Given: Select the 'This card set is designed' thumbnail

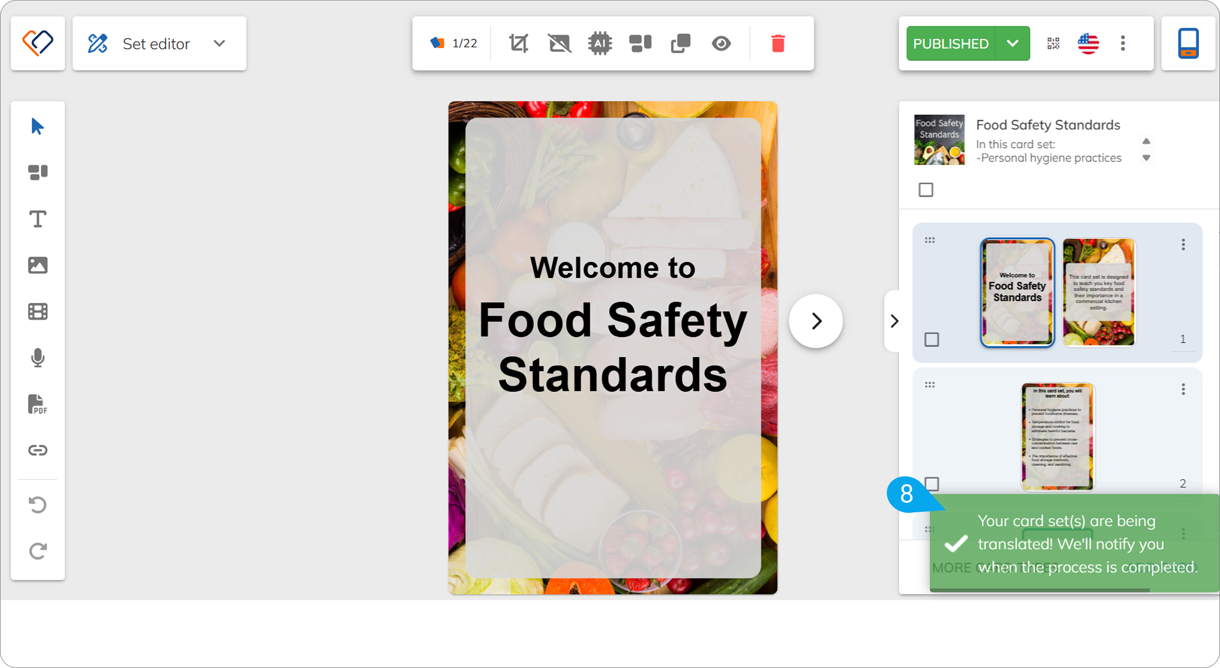Looking at the screenshot, I should [x=1099, y=293].
